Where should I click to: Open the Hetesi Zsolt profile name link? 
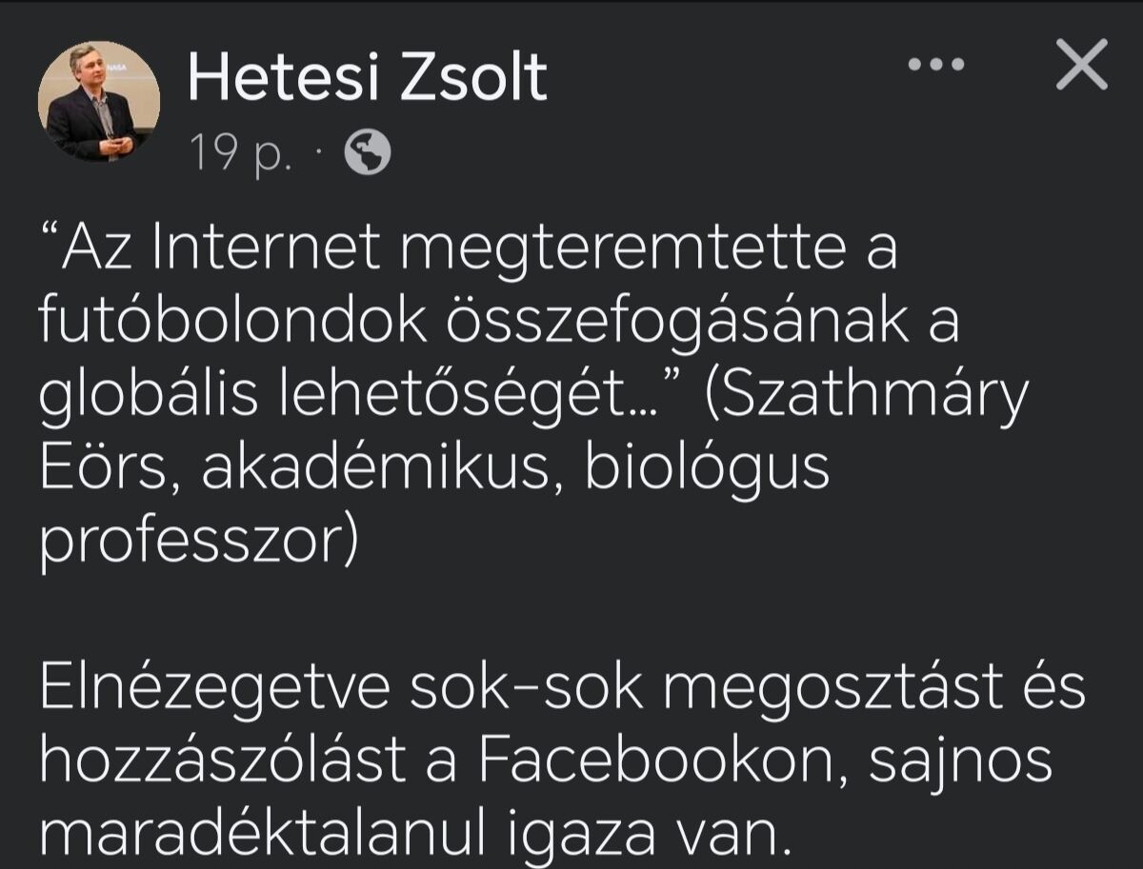coord(368,76)
